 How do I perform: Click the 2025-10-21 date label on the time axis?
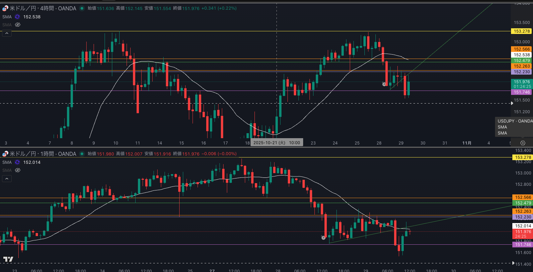pyautogui.click(x=276, y=143)
